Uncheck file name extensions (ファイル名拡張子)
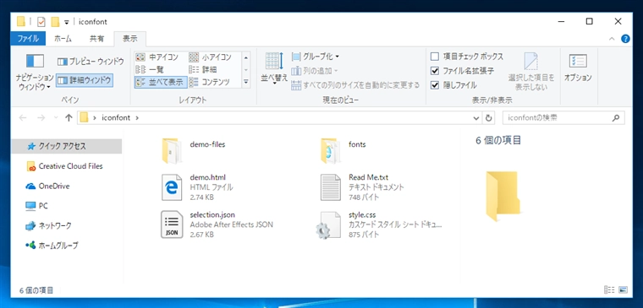The width and height of the screenshot is (643, 308). click(x=463, y=71)
